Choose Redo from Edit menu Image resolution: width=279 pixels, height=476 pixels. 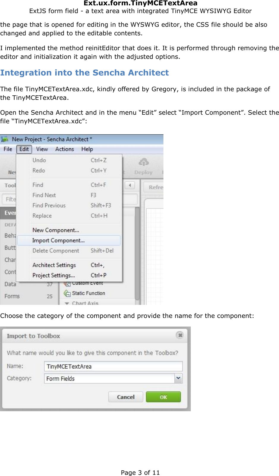(x=69, y=171)
